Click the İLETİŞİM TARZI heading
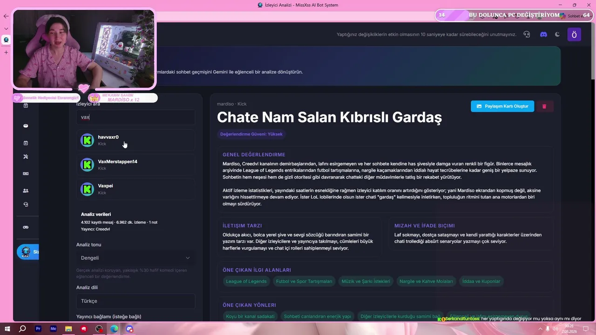 [x=242, y=226]
